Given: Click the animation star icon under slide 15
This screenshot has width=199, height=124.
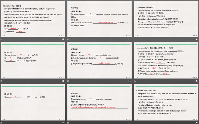Looking at the screenshot, I should tap(136, 81).
